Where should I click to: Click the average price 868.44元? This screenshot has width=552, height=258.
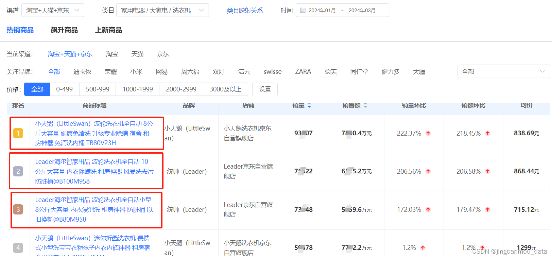point(527,171)
